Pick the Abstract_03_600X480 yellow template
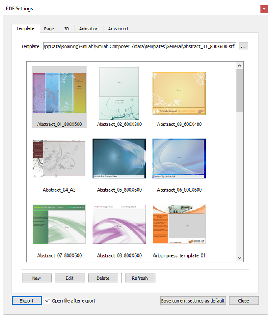This screenshot has width=271, height=318. click(179, 93)
